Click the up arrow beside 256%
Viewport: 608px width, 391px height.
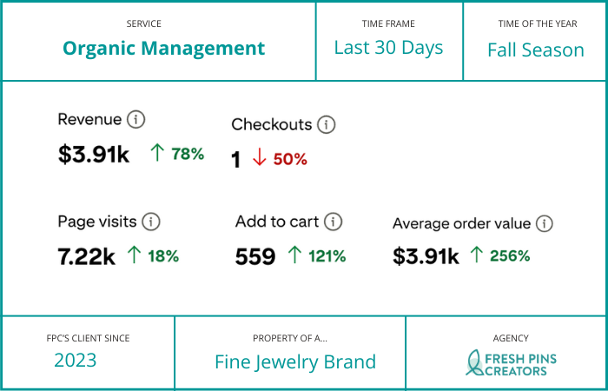coord(476,255)
